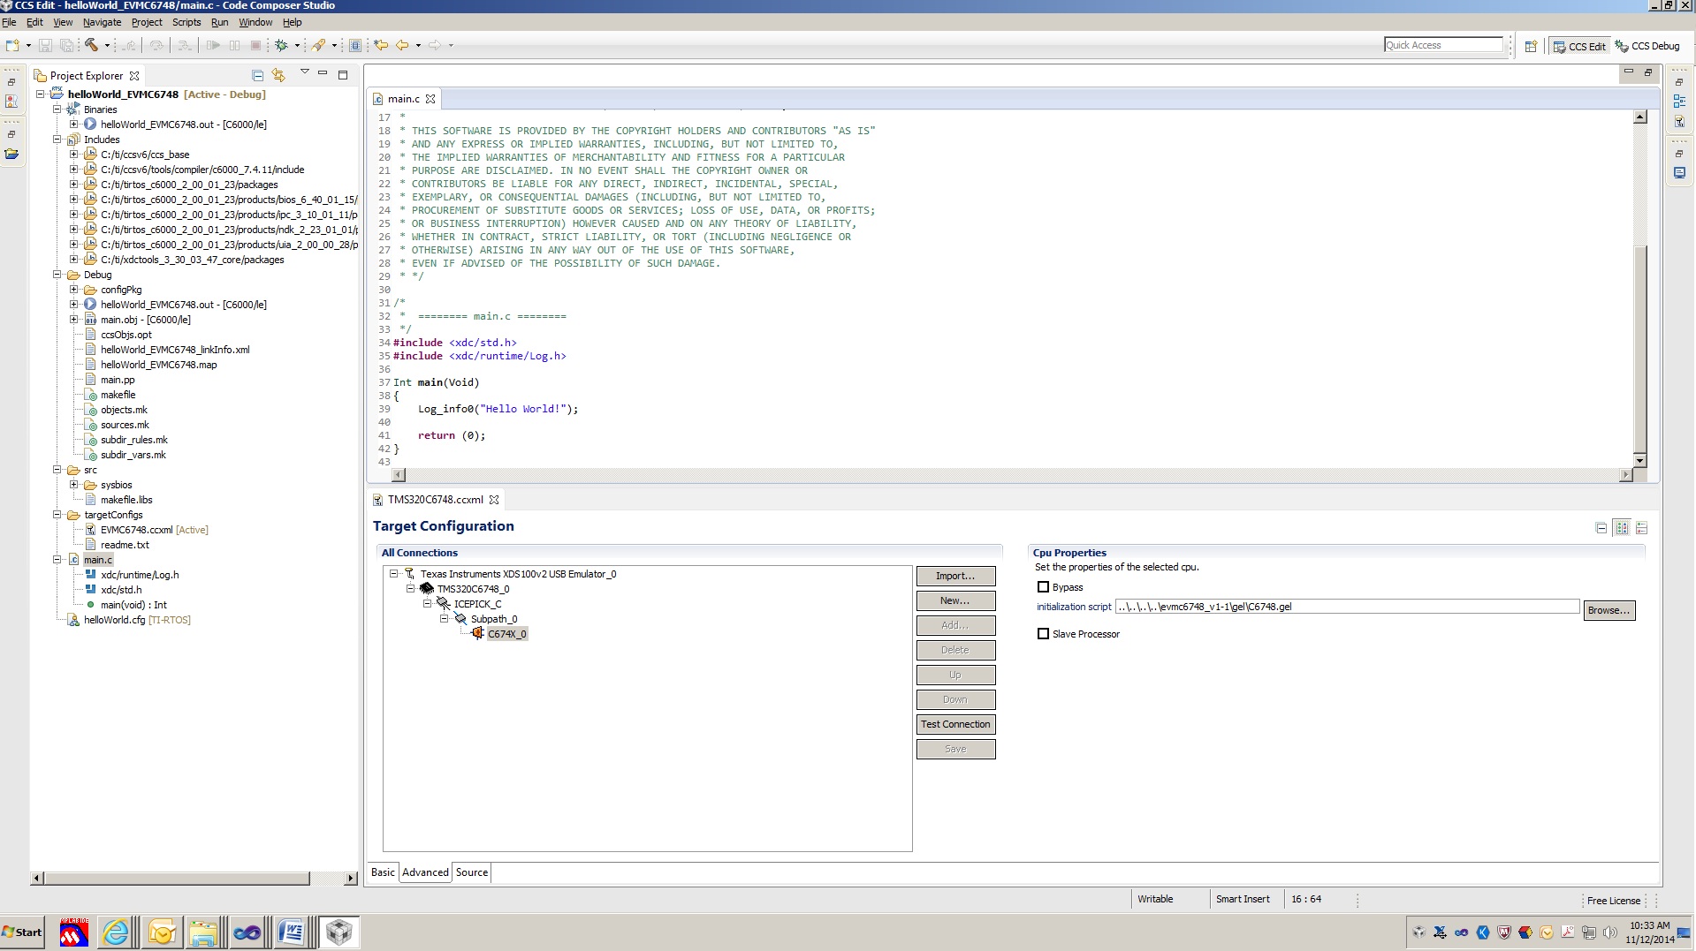Click the Back navigation arrow
The width and height of the screenshot is (1696, 951).
click(403, 45)
